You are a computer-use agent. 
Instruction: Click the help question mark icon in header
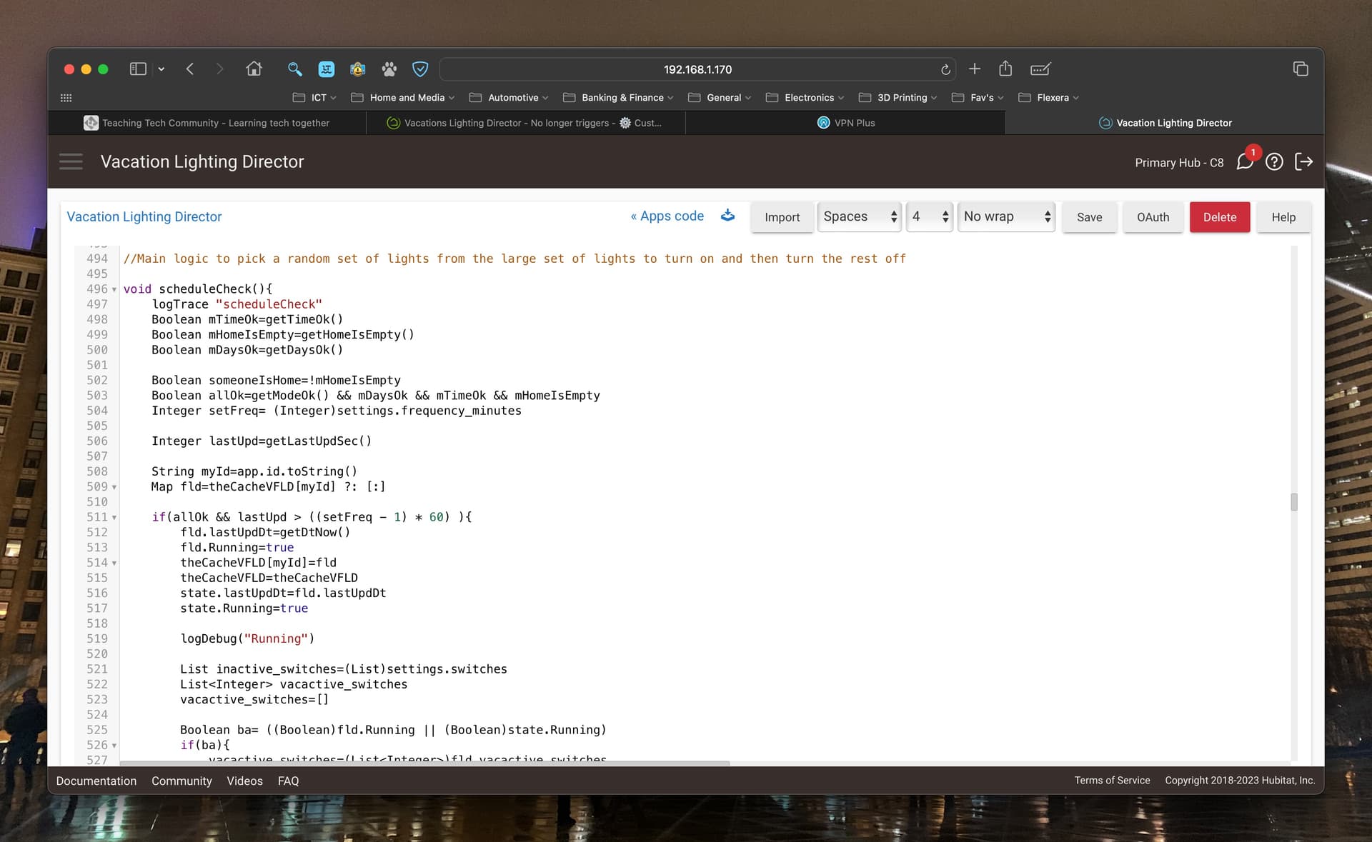1274,162
